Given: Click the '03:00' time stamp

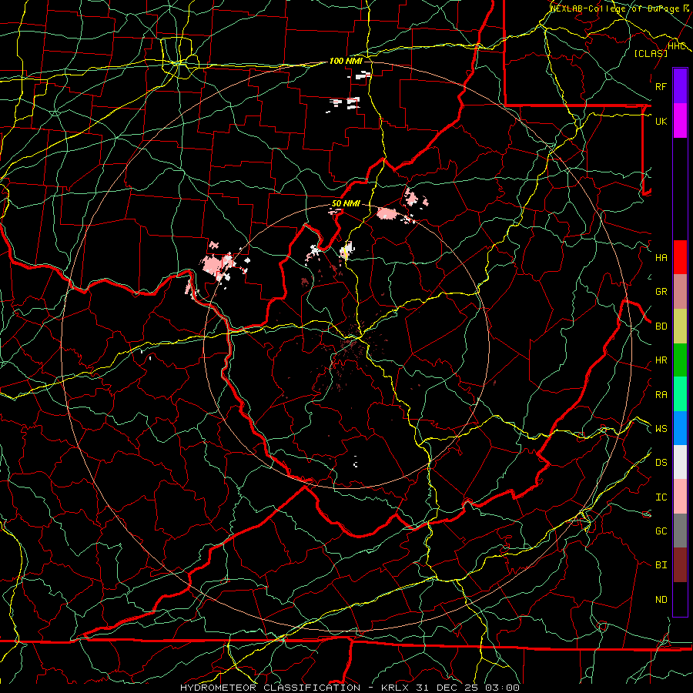Looking at the screenshot, I should coord(501,688).
